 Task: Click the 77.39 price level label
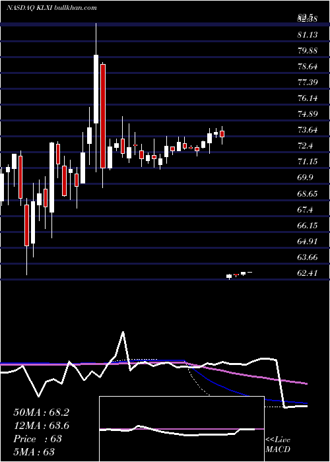point(308,82)
